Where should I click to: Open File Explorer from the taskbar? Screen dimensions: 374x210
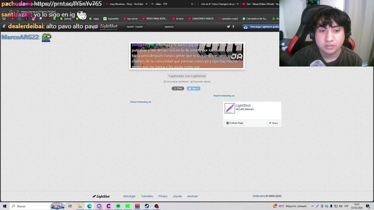[x=80, y=206]
